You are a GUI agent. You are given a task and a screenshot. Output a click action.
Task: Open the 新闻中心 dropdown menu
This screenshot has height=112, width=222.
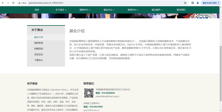[x=133, y=10]
